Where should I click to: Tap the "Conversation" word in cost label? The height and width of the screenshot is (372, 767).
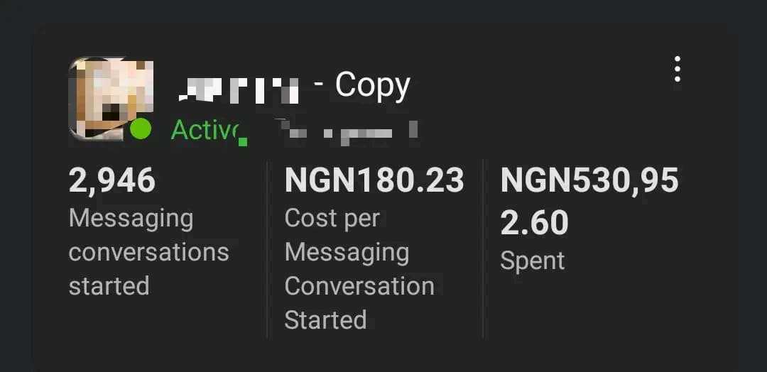pos(359,286)
